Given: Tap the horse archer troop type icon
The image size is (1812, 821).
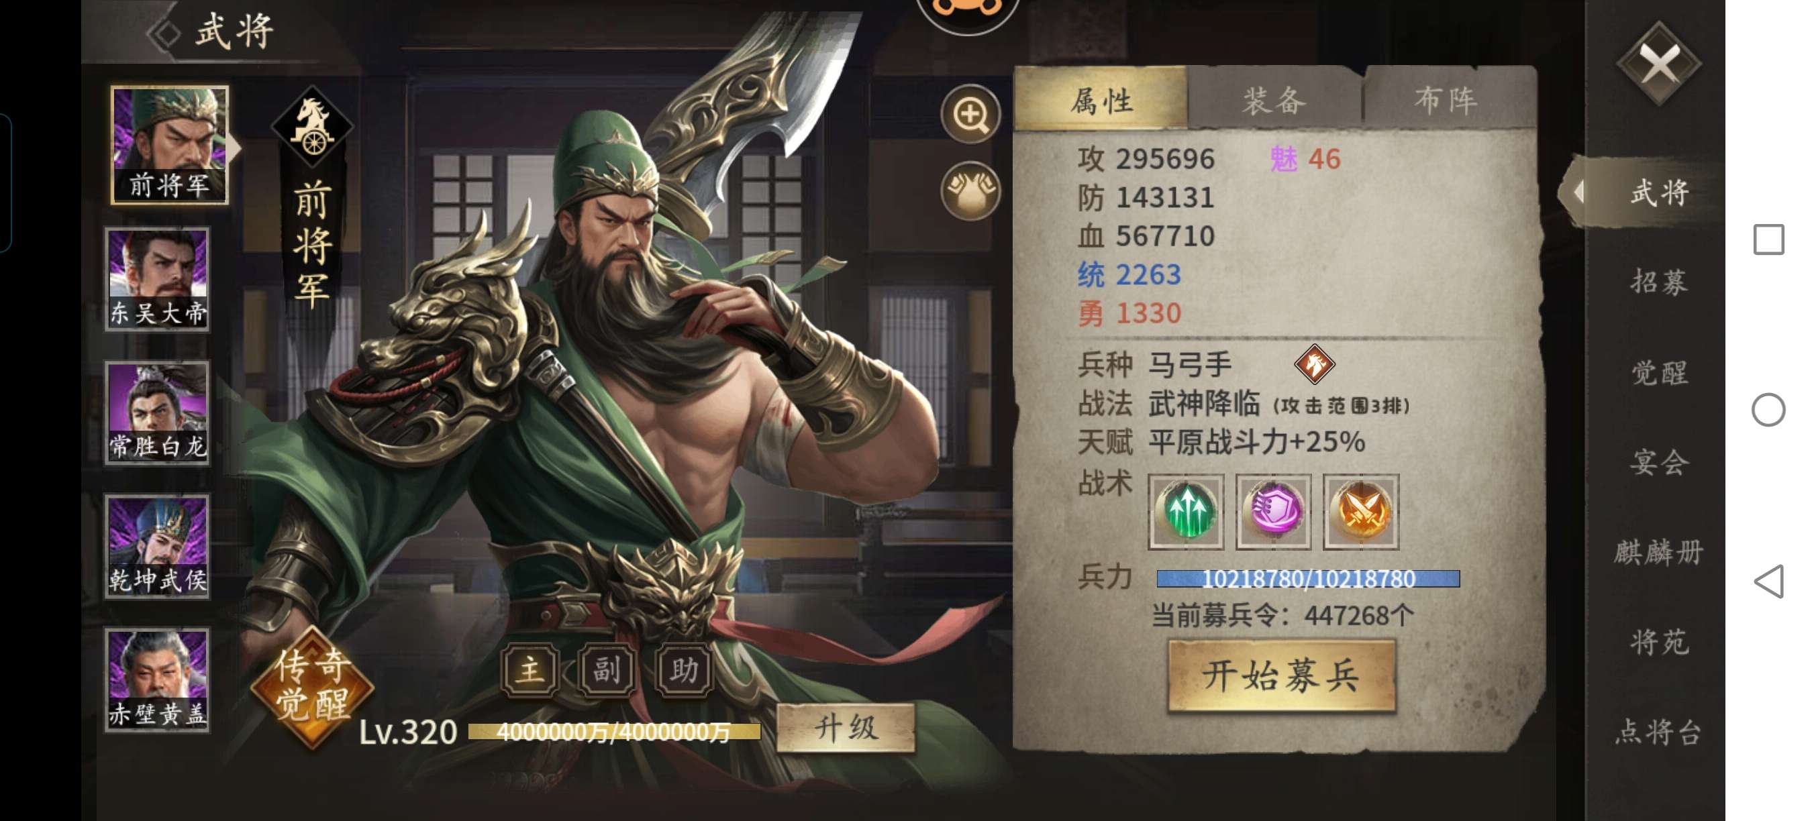Looking at the screenshot, I should [1314, 364].
